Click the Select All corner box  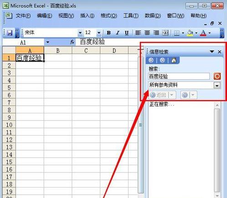[9, 50]
